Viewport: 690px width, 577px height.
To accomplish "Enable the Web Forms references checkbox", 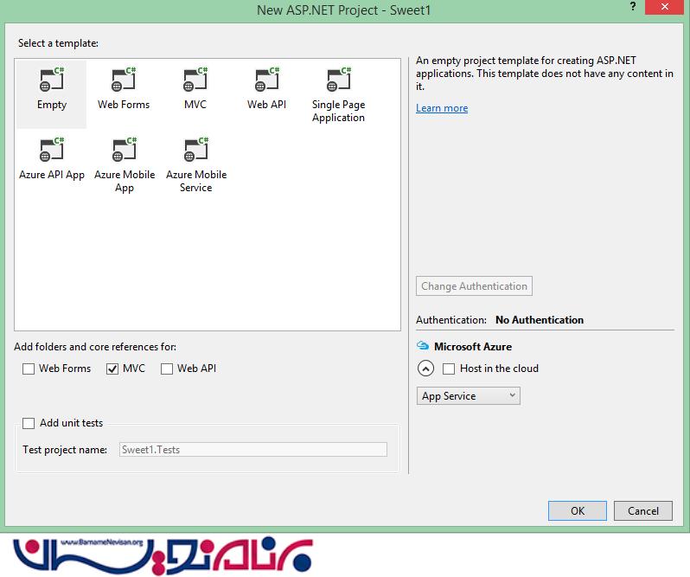I will point(29,369).
